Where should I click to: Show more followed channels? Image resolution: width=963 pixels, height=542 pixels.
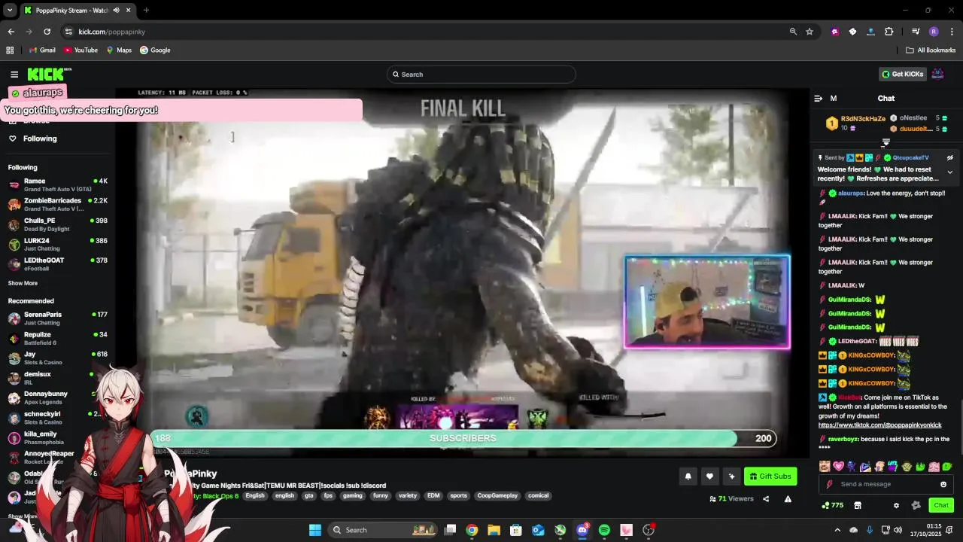click(x=23, y=283)
